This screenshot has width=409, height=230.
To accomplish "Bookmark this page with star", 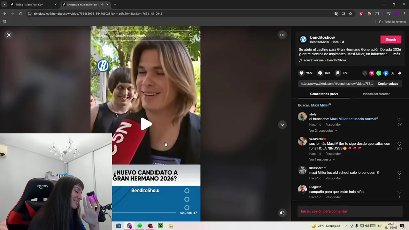I will (350, 14).
